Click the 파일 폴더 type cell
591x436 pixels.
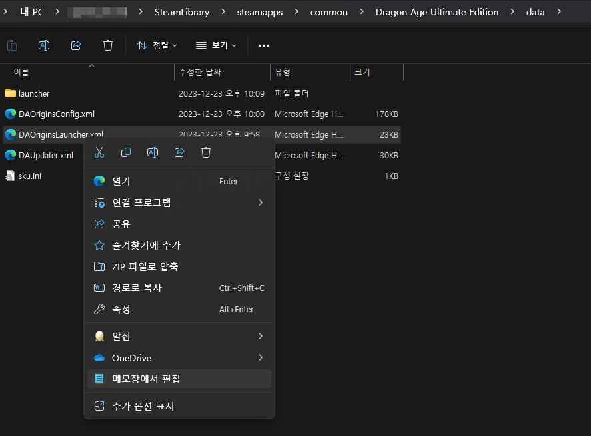point(292,93)
